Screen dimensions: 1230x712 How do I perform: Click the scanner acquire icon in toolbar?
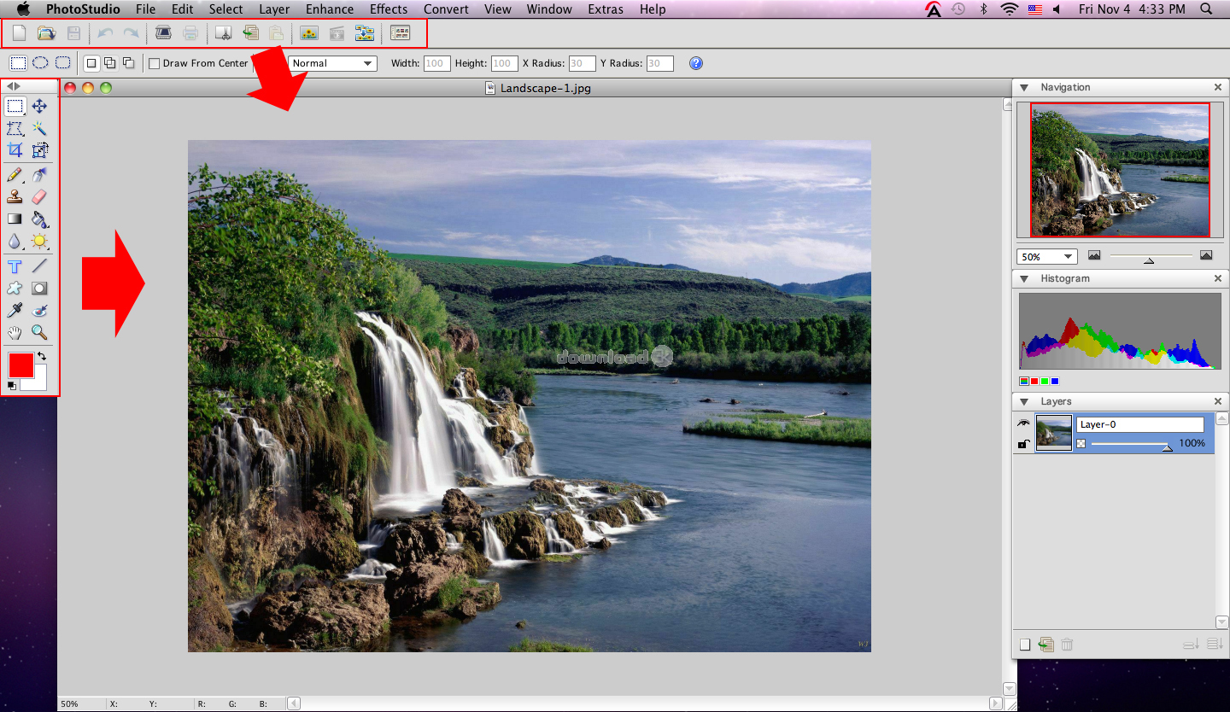click(x=163, y=33)
